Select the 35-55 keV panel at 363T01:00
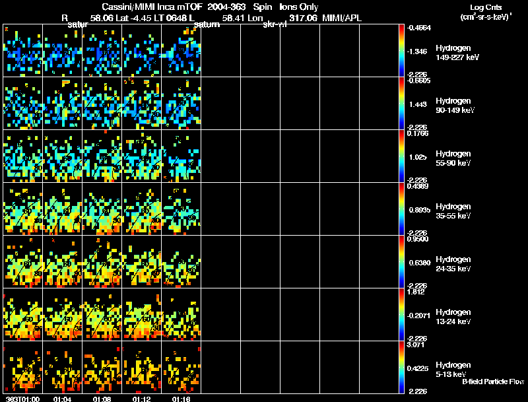Image resolution: width=528 pixels, height=402 pixels. point(23,209)
